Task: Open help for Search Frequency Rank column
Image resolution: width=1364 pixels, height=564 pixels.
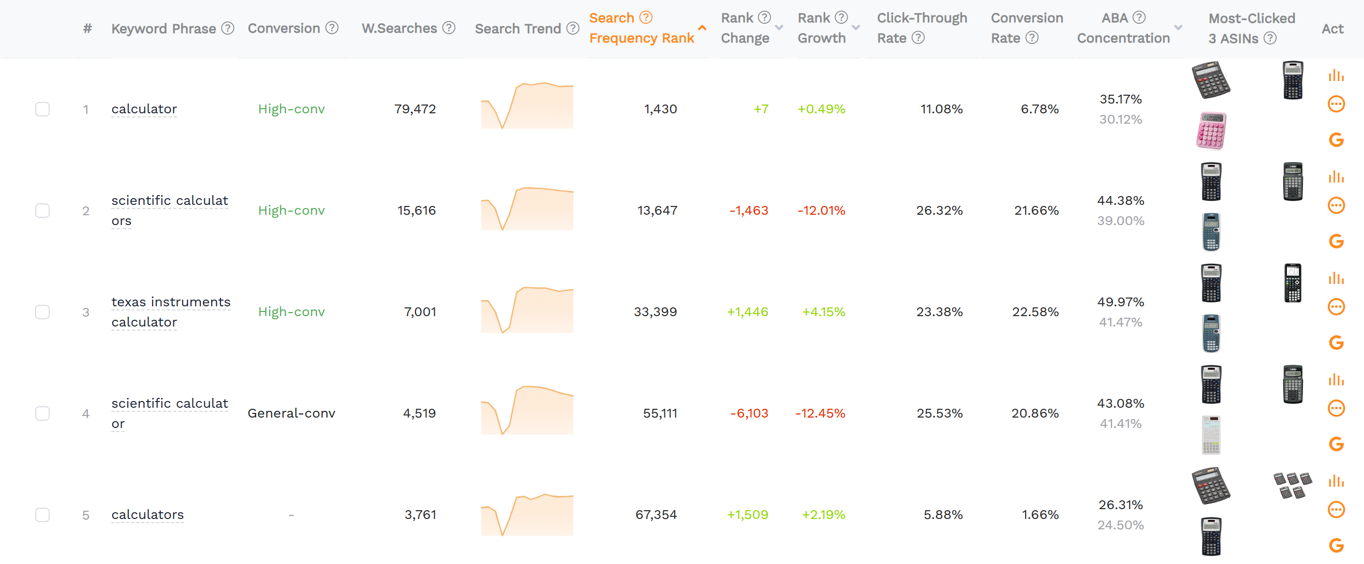Action: [645, 18]
